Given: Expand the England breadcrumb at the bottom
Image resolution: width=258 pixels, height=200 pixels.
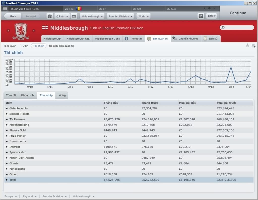Looking at the screenshot, I should [30, 196].
